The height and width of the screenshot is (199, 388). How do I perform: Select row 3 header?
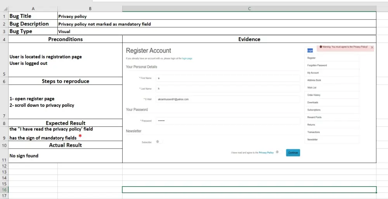click(x=4, y=31)
